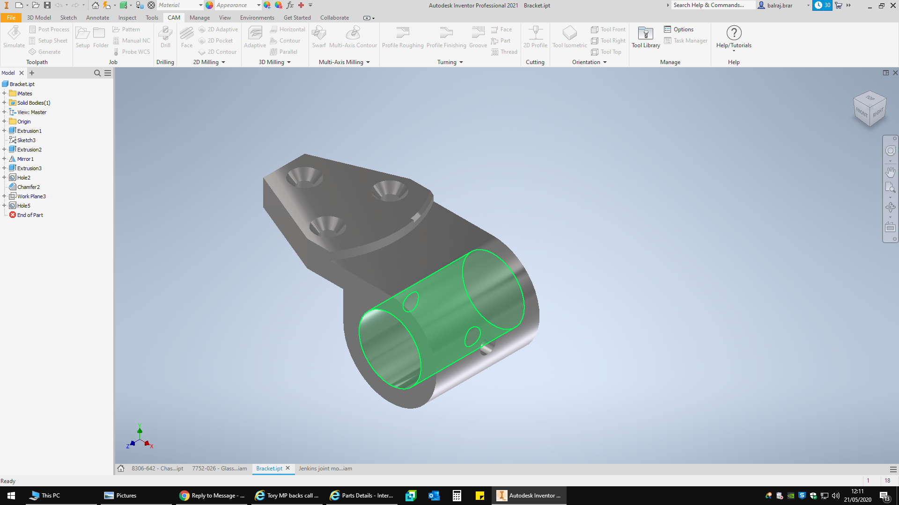Image resolution: width=899 pixels, height=505 pixels.
Task: Open the full navigation wheel
Action: click(890, 151)
